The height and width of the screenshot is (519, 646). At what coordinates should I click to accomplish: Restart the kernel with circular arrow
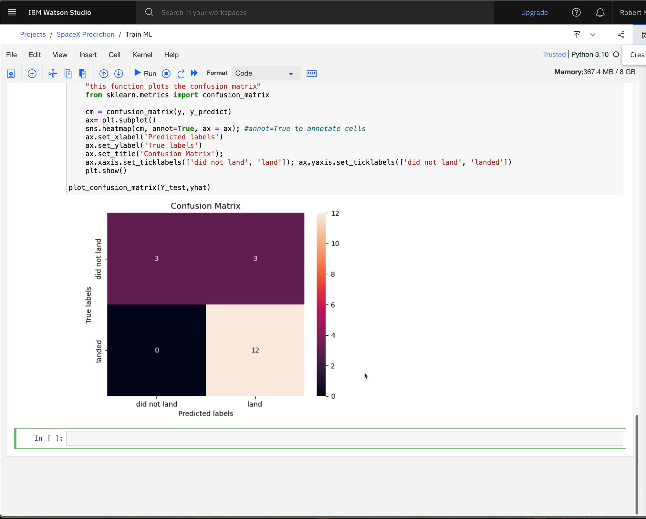(181, 74)
